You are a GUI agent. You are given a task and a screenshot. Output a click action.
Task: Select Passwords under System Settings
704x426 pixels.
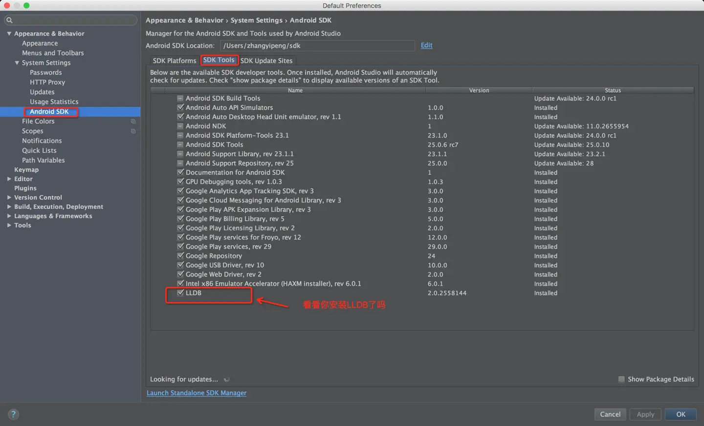click(45, 73)
